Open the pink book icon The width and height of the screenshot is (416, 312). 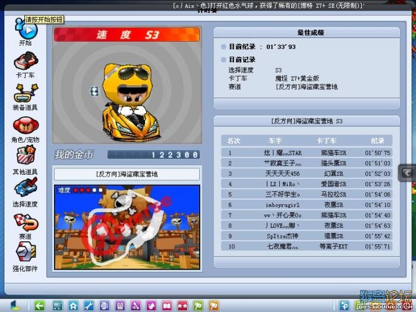167,306
